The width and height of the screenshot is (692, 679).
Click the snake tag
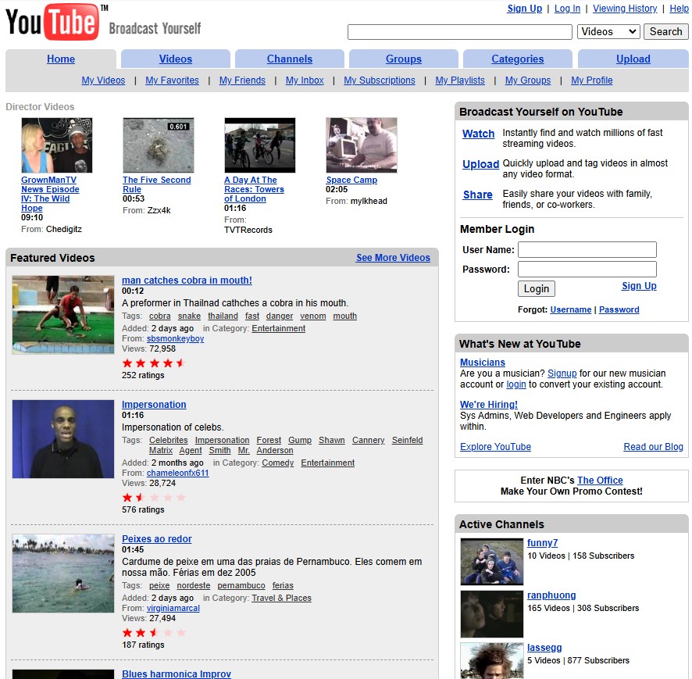[x=189, y=316]
